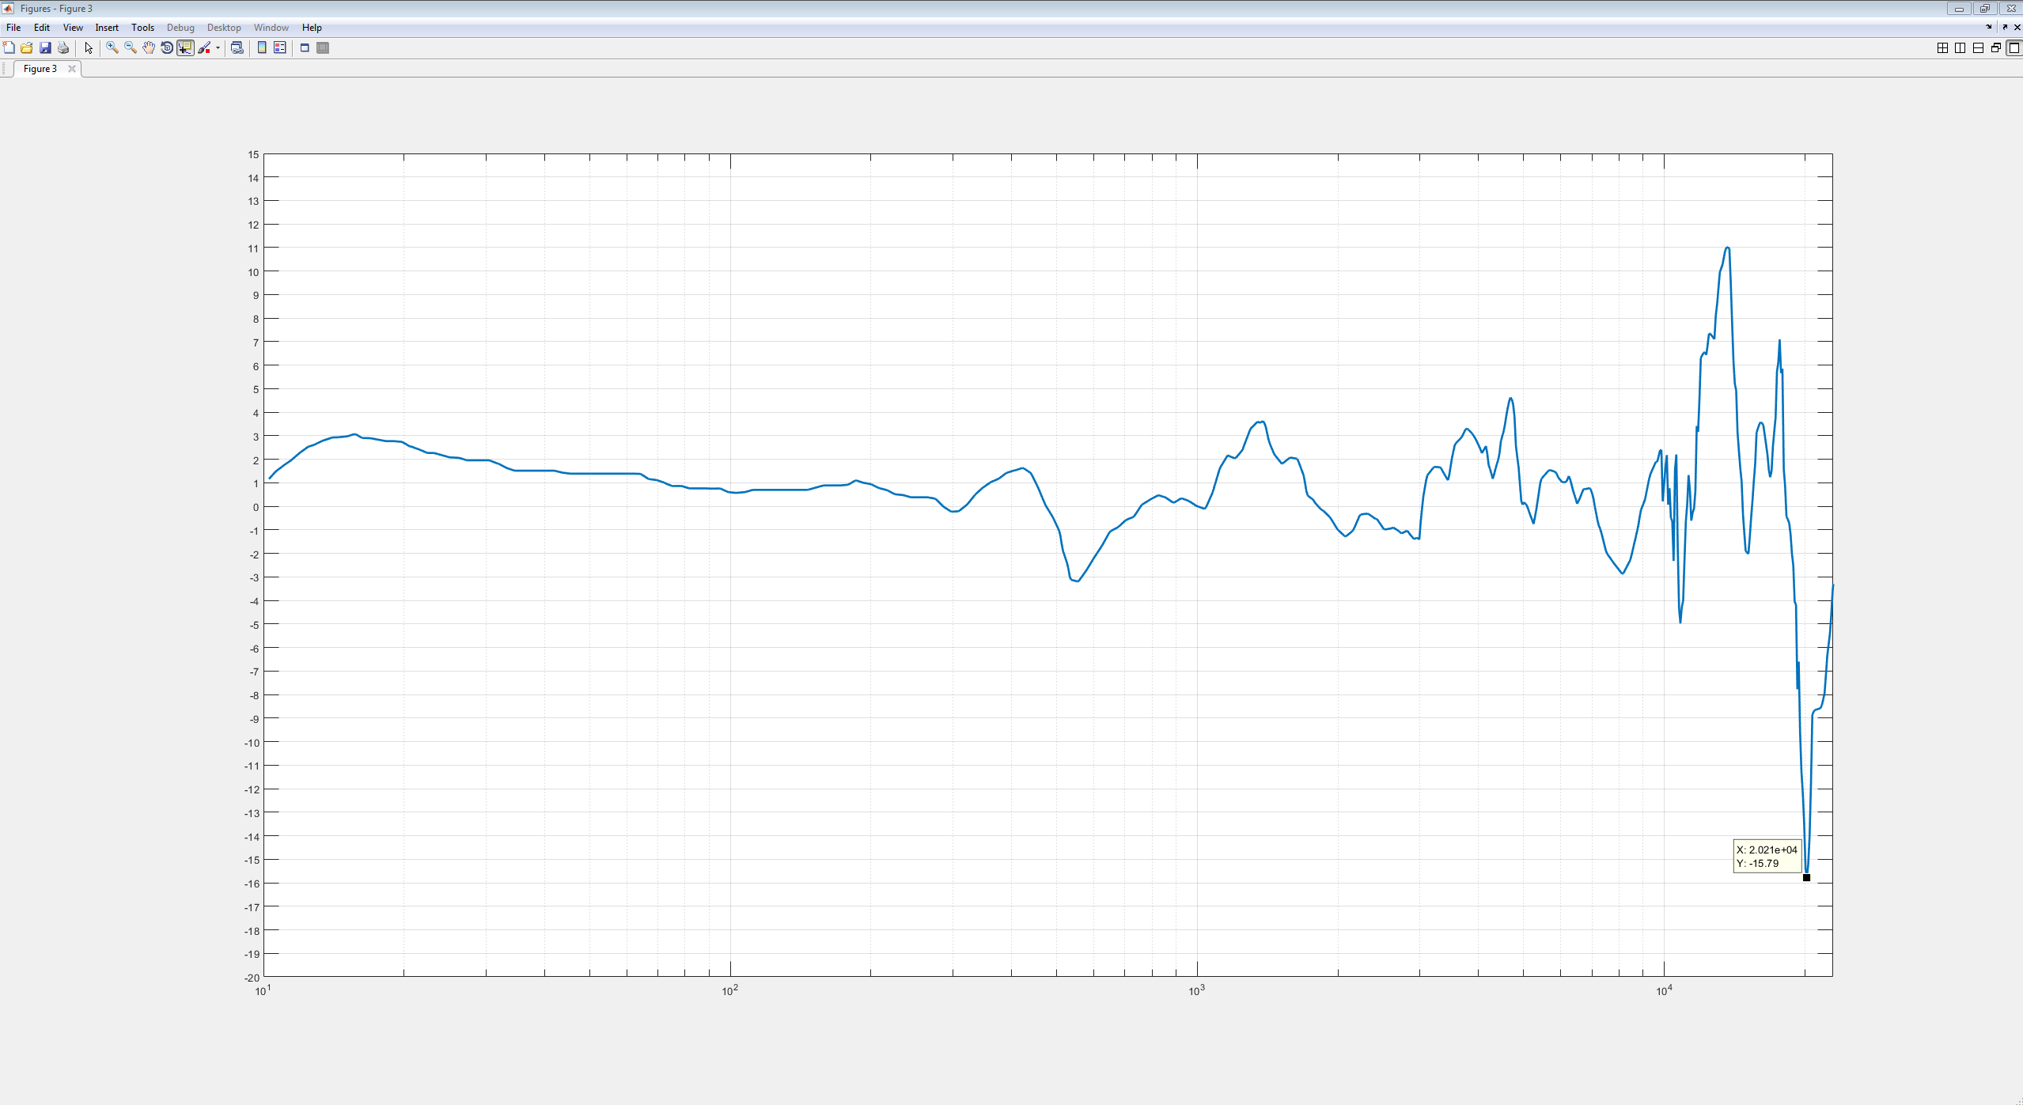Viewport: 2023px width, 1105px height.
Task: Float the figures as cascaded windows
Action: click(1996, 47)
